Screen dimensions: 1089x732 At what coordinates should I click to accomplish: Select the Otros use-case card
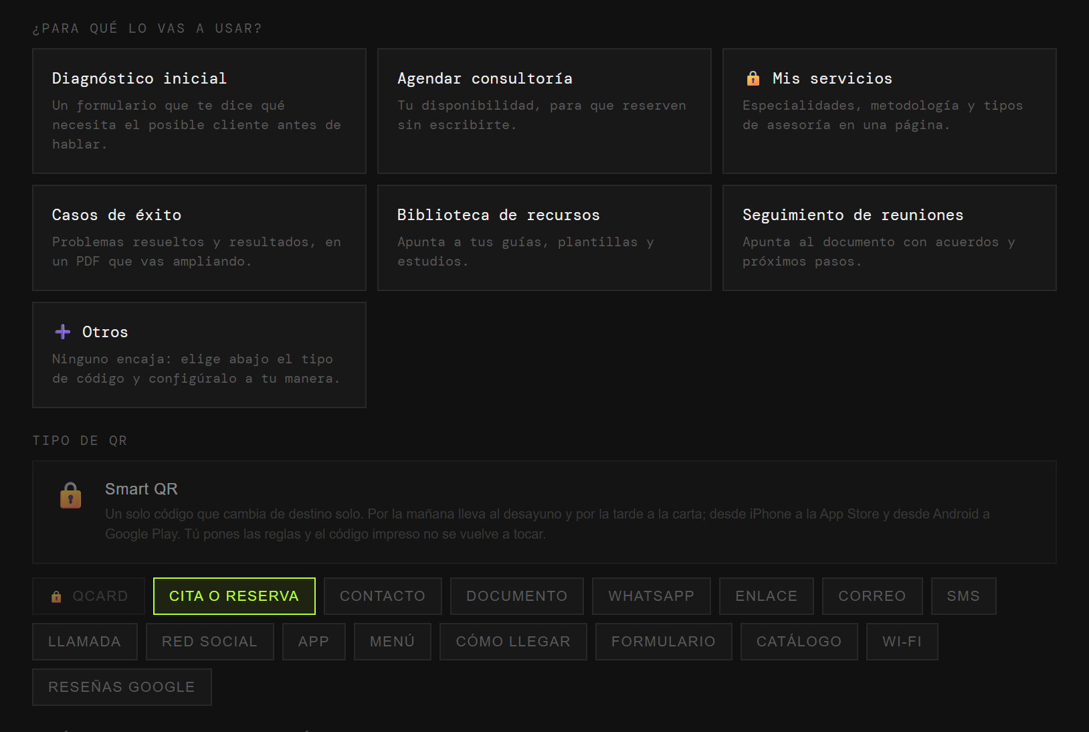click(x=199, y=355)
